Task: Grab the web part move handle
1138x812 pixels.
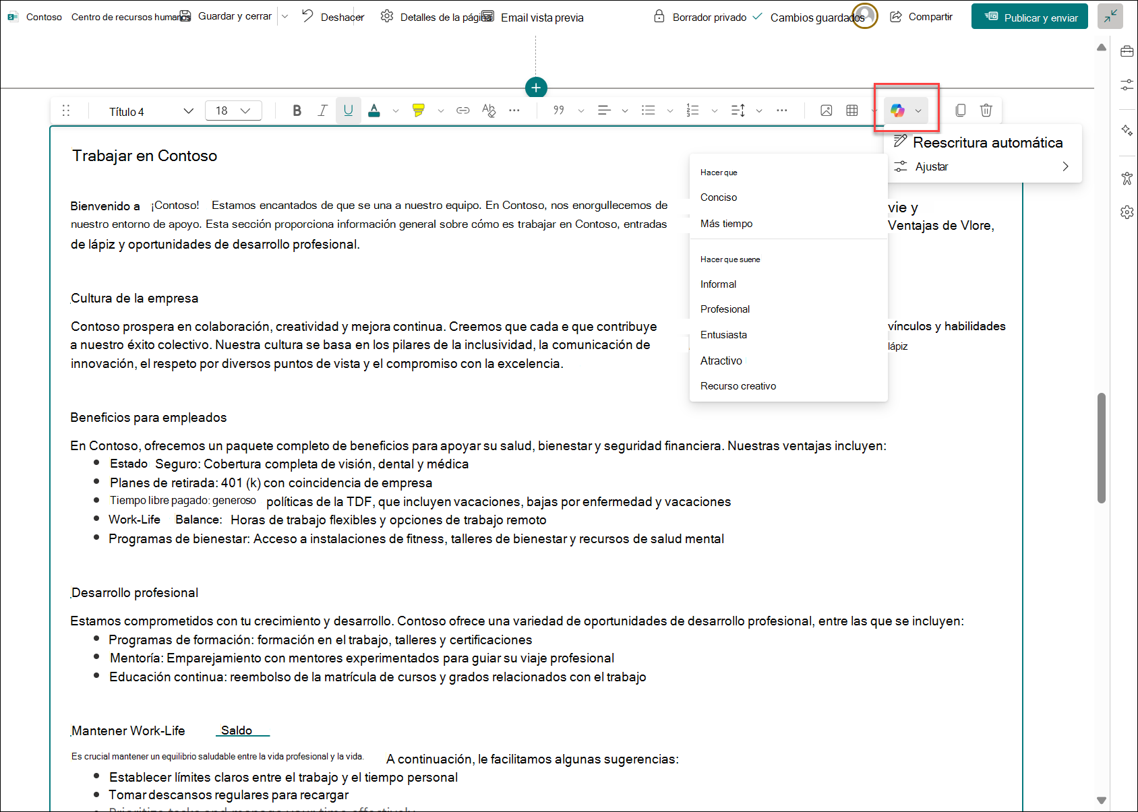Action: pyautogui.click(x=66, y=111)
